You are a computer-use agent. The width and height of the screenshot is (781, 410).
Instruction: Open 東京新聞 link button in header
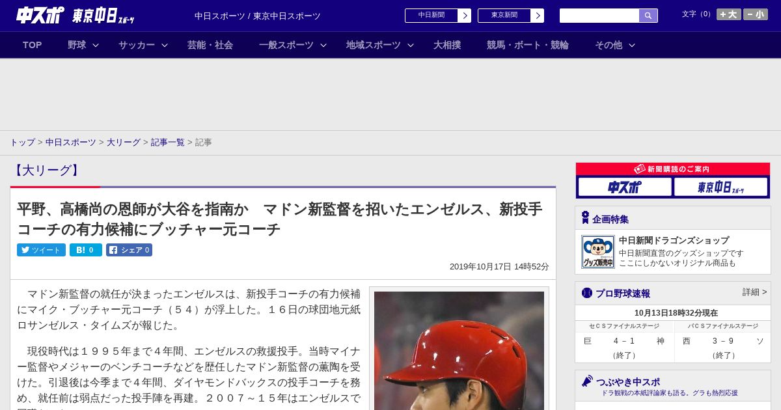coord(504,16)
